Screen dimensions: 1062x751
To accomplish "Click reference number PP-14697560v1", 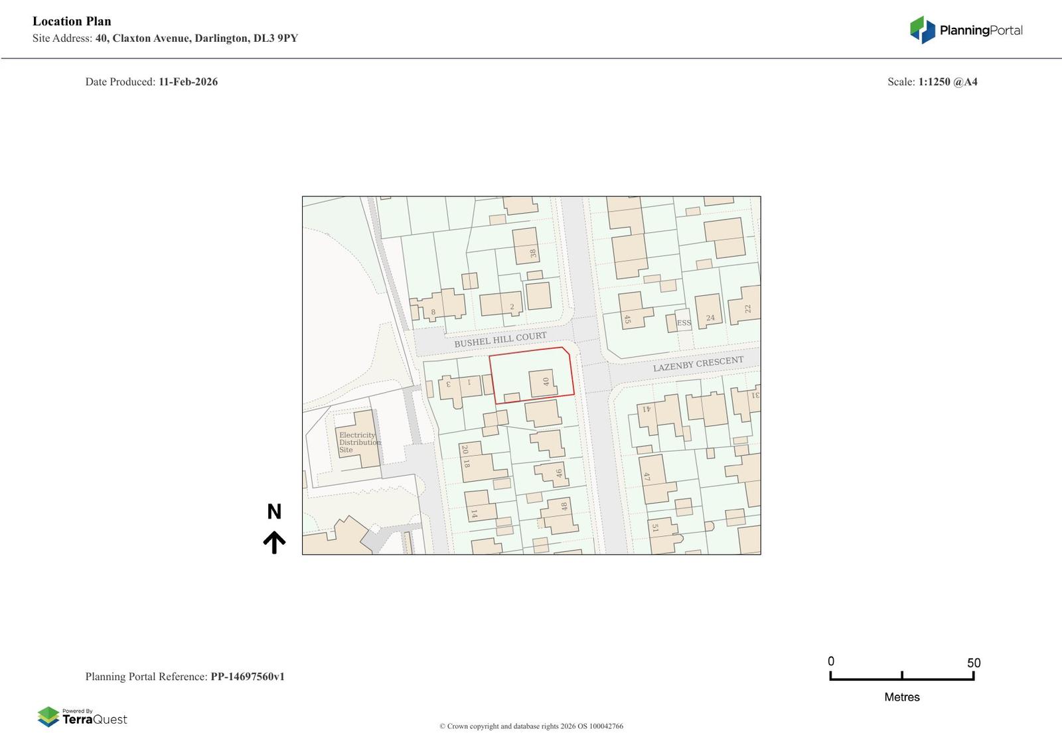I will click(x=248, y=677).
